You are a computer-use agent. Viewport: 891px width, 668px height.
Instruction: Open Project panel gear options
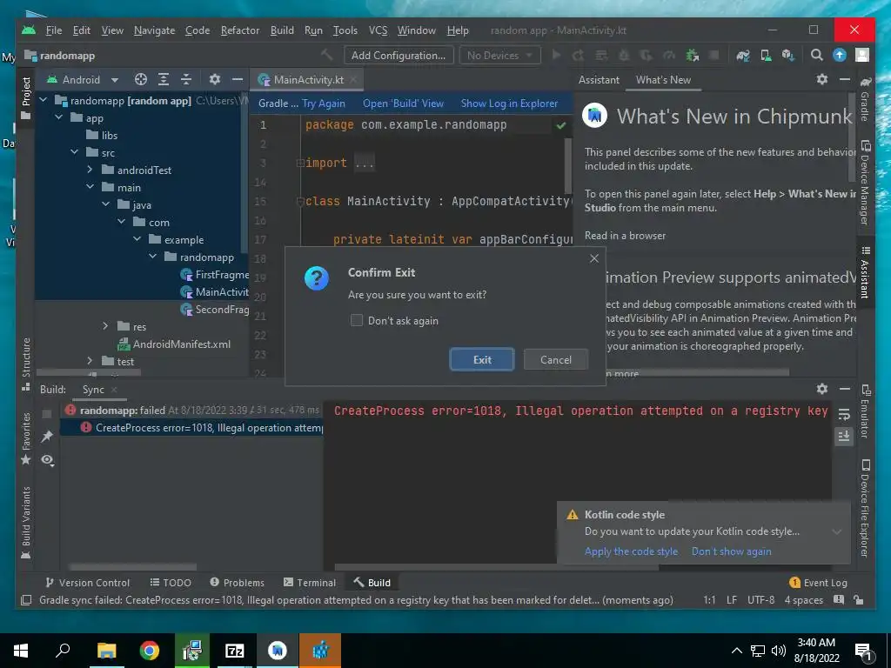click(x=214, y=79)
